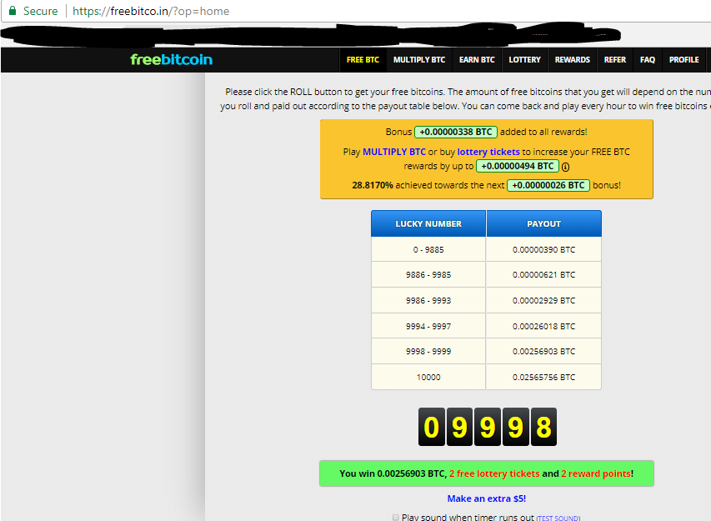
Task: Open the PROFILE menu item
Action: pyautogui.click(x=683, y=60)
